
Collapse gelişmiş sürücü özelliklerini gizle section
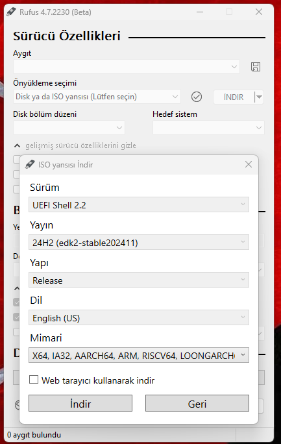click(x=75, y=145)
